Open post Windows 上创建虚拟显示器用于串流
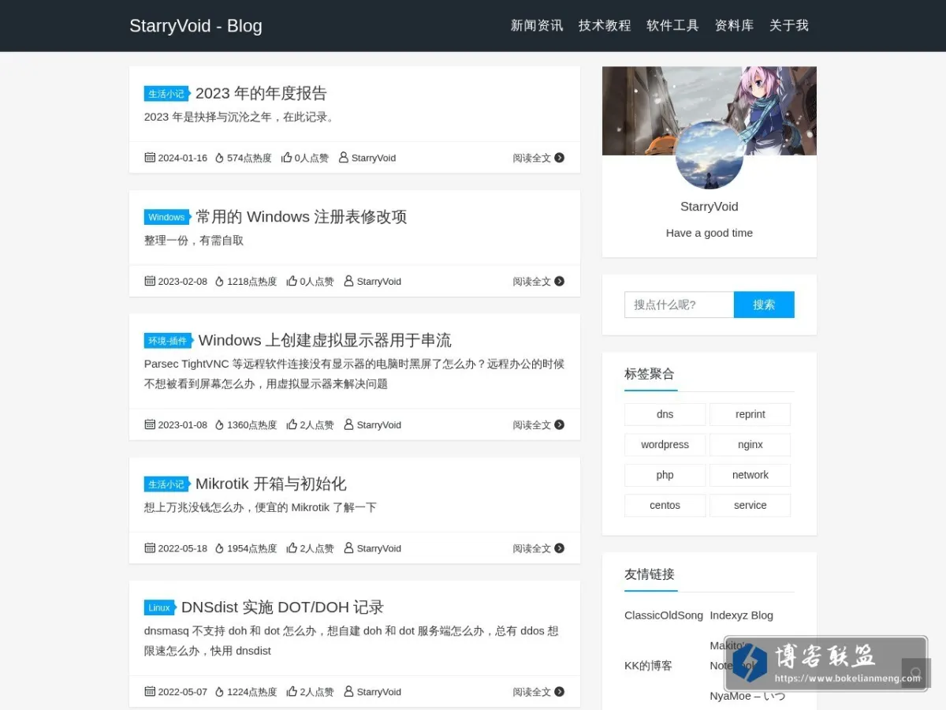946x710 pixels. pos(325,340)
